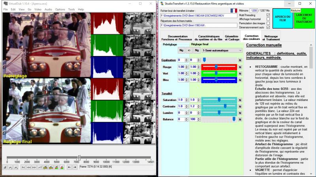Click the Balance slider handle
Screen dimensions: 316x177
point(234,119)
